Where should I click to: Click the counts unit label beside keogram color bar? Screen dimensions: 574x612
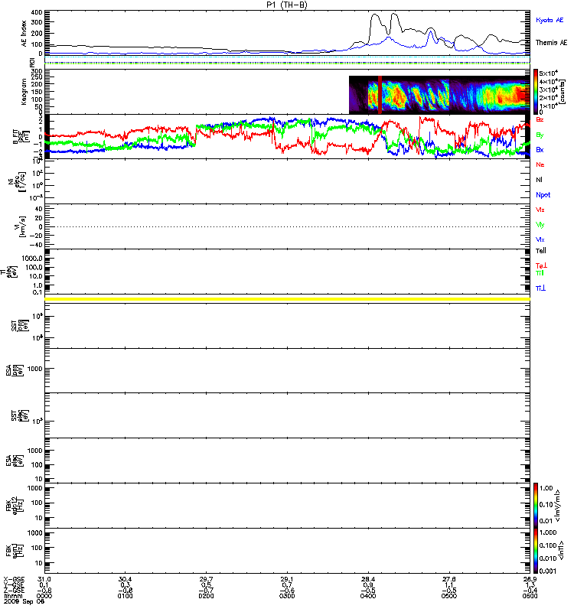(x=562, y=92)
